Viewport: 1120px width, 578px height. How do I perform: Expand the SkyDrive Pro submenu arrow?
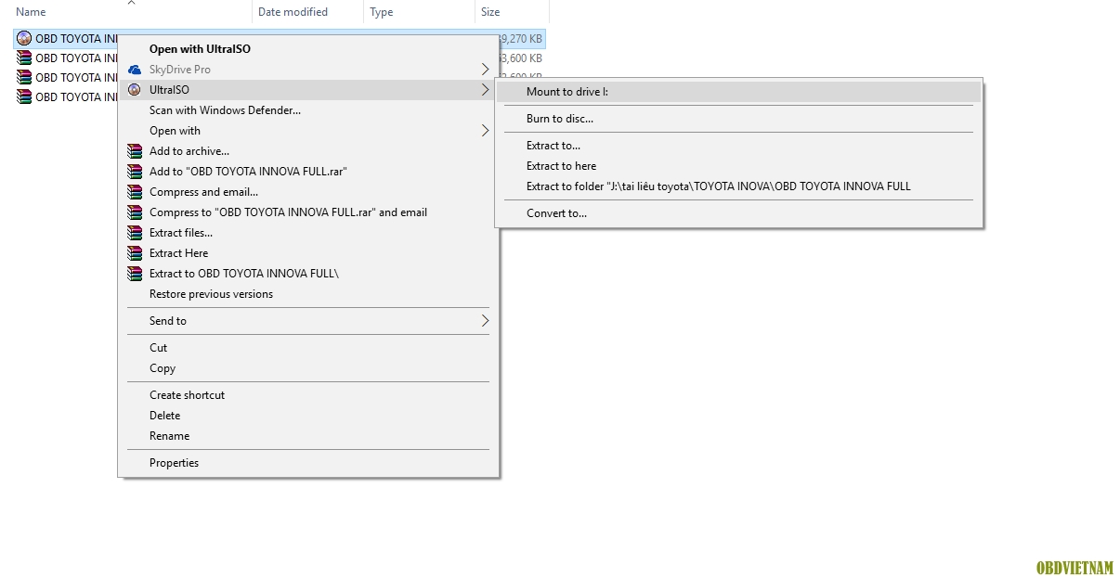tap(485, 70)
